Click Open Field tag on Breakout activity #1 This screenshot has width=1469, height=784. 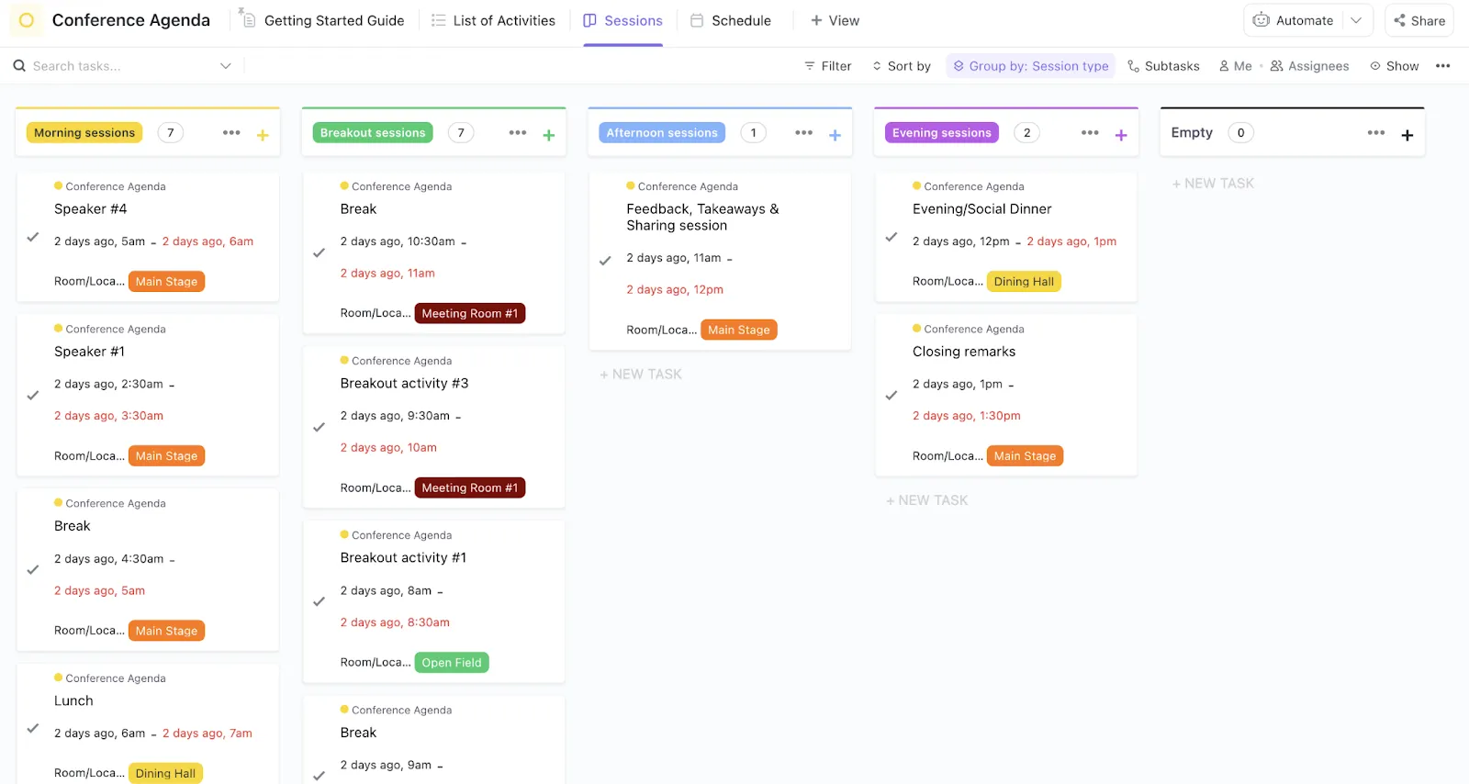(452, 663)
